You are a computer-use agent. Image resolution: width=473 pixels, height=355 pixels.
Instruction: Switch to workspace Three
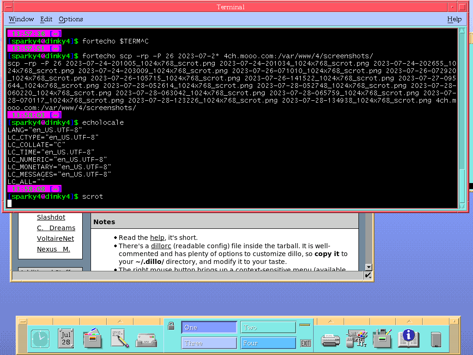coord(209,343)
